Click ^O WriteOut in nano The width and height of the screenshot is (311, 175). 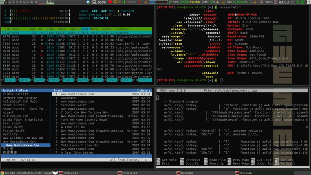click(190, 160)
